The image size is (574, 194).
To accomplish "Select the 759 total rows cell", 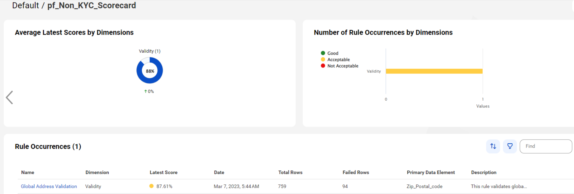I will 282,186.
